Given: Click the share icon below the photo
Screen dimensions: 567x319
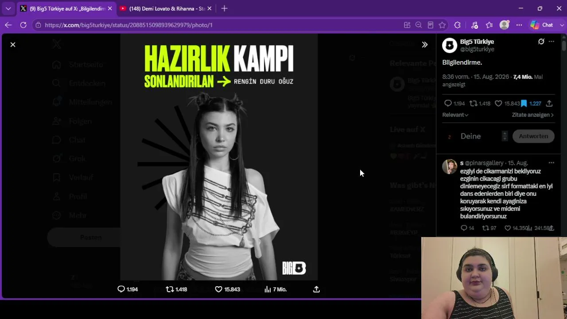Looking at the screenshot, I should (316, 289).
